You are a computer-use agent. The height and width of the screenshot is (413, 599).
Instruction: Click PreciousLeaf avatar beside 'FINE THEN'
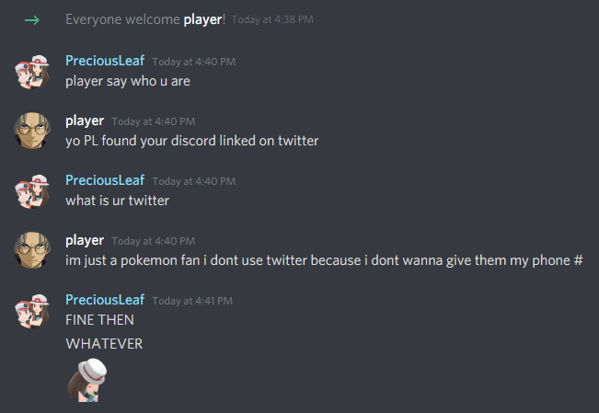[x=32, y=311]
